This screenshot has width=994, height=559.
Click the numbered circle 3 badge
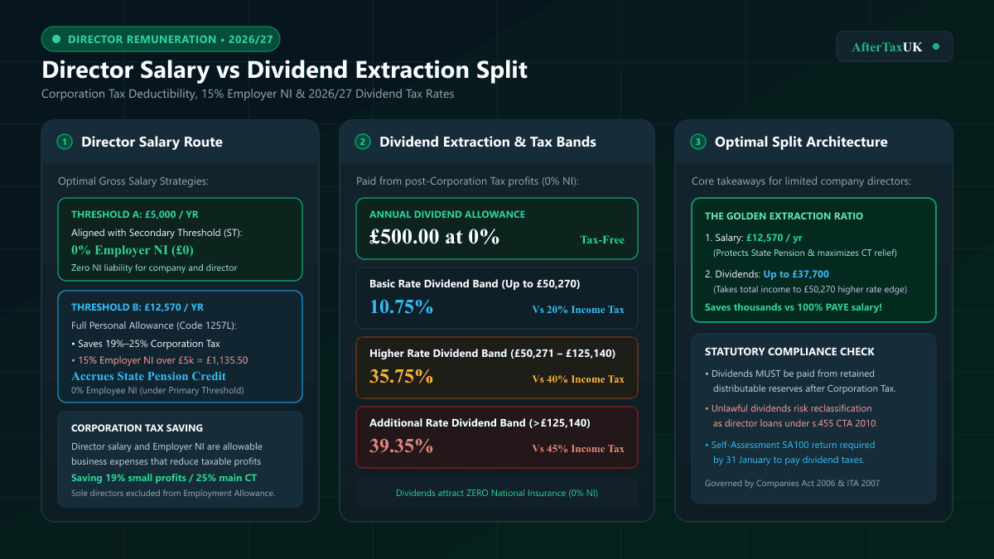(x=698, y=142)
